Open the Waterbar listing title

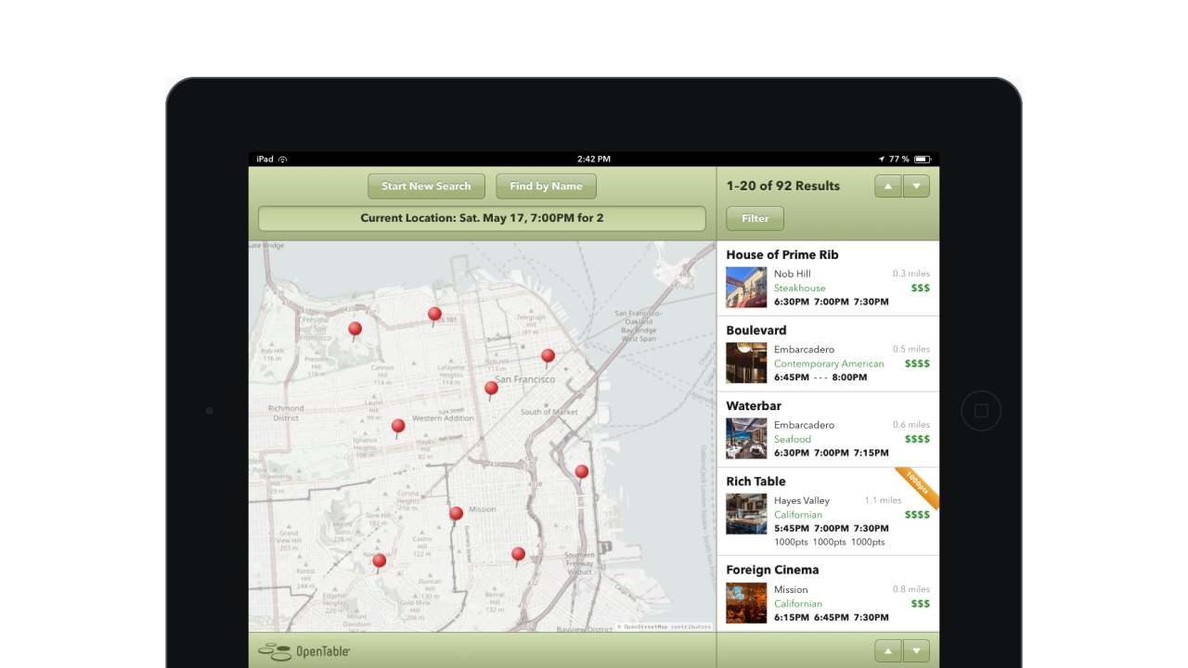[754, 406]
